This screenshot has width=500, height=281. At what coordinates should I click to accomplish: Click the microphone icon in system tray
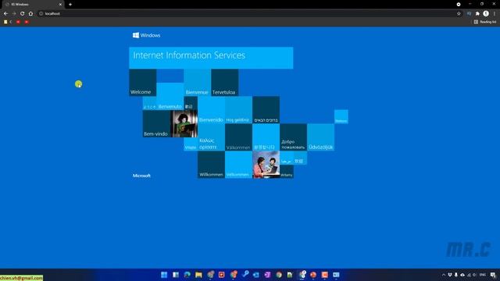tap(456, 275)
